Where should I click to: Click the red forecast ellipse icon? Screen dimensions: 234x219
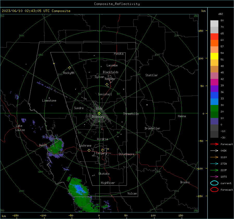pos(214,190)
